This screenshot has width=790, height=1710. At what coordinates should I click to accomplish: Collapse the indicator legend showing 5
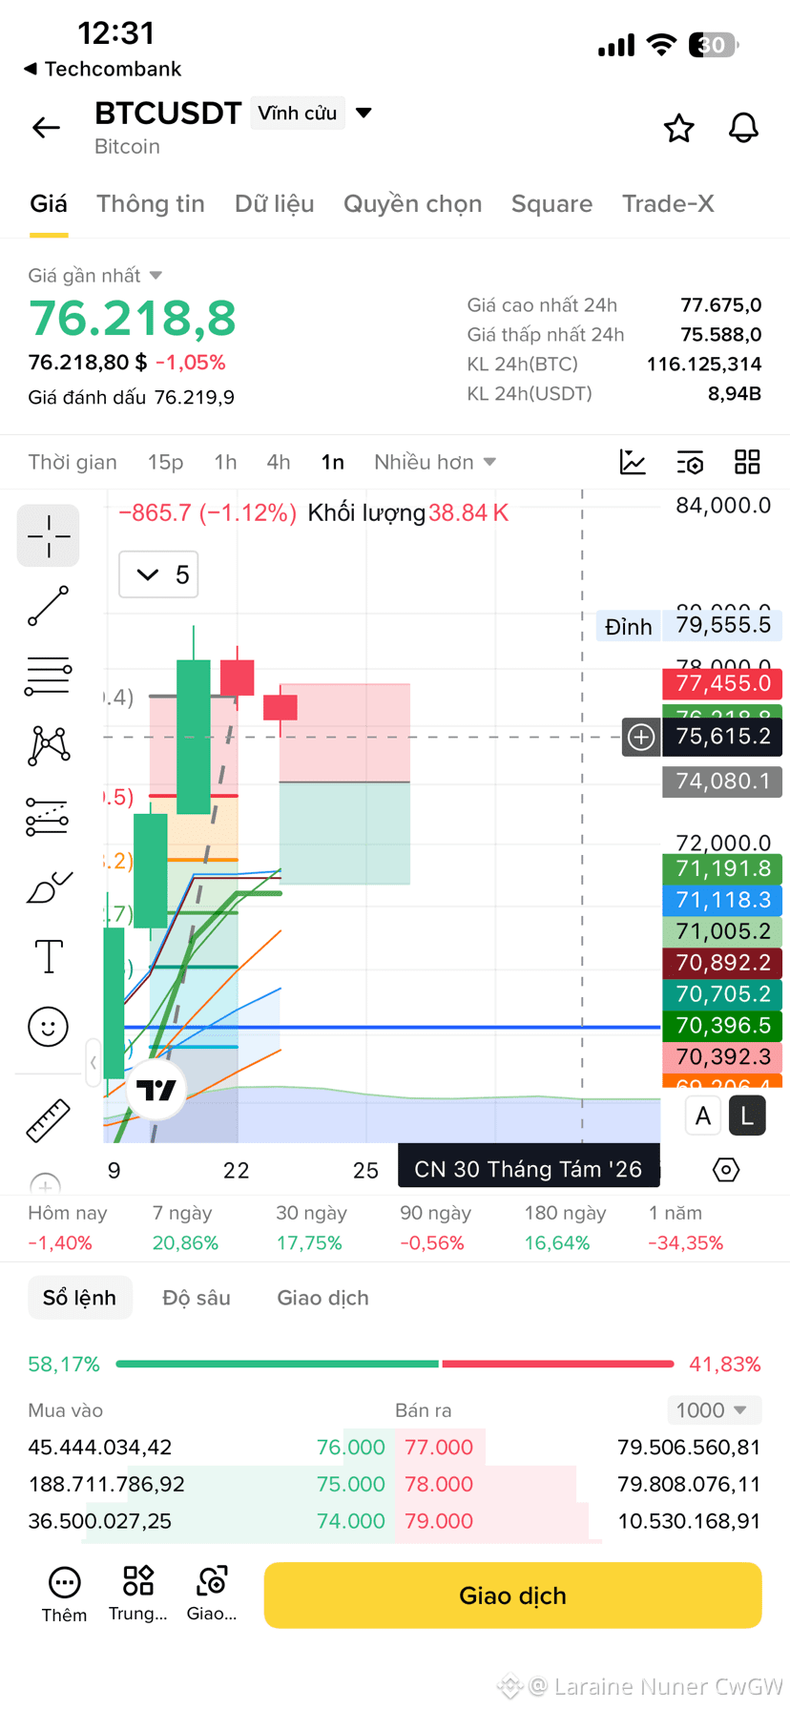pos(158,574)
